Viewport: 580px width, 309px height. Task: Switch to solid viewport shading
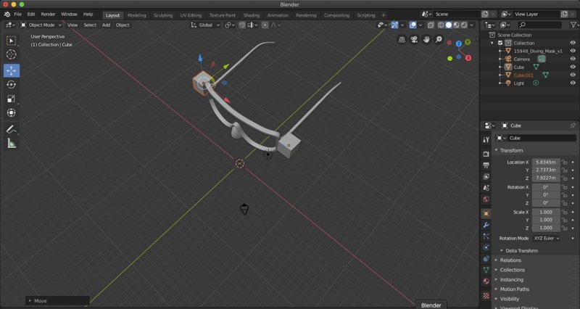448,25
